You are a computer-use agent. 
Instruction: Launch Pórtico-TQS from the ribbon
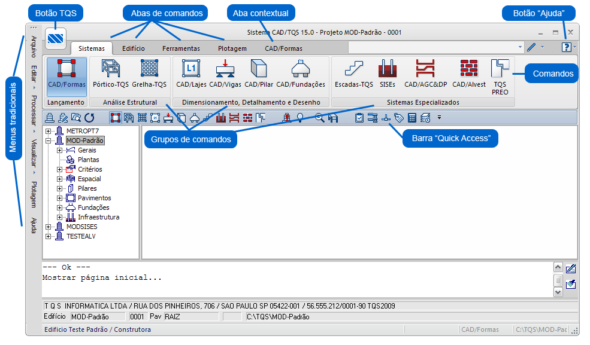click(x=111, y=74)
